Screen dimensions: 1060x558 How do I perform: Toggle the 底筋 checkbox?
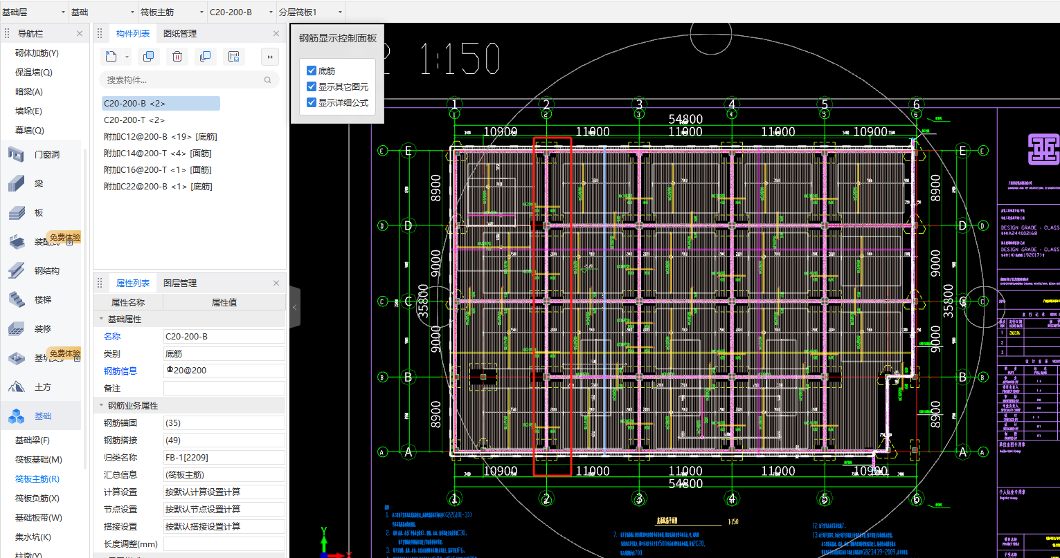(312, 71)
